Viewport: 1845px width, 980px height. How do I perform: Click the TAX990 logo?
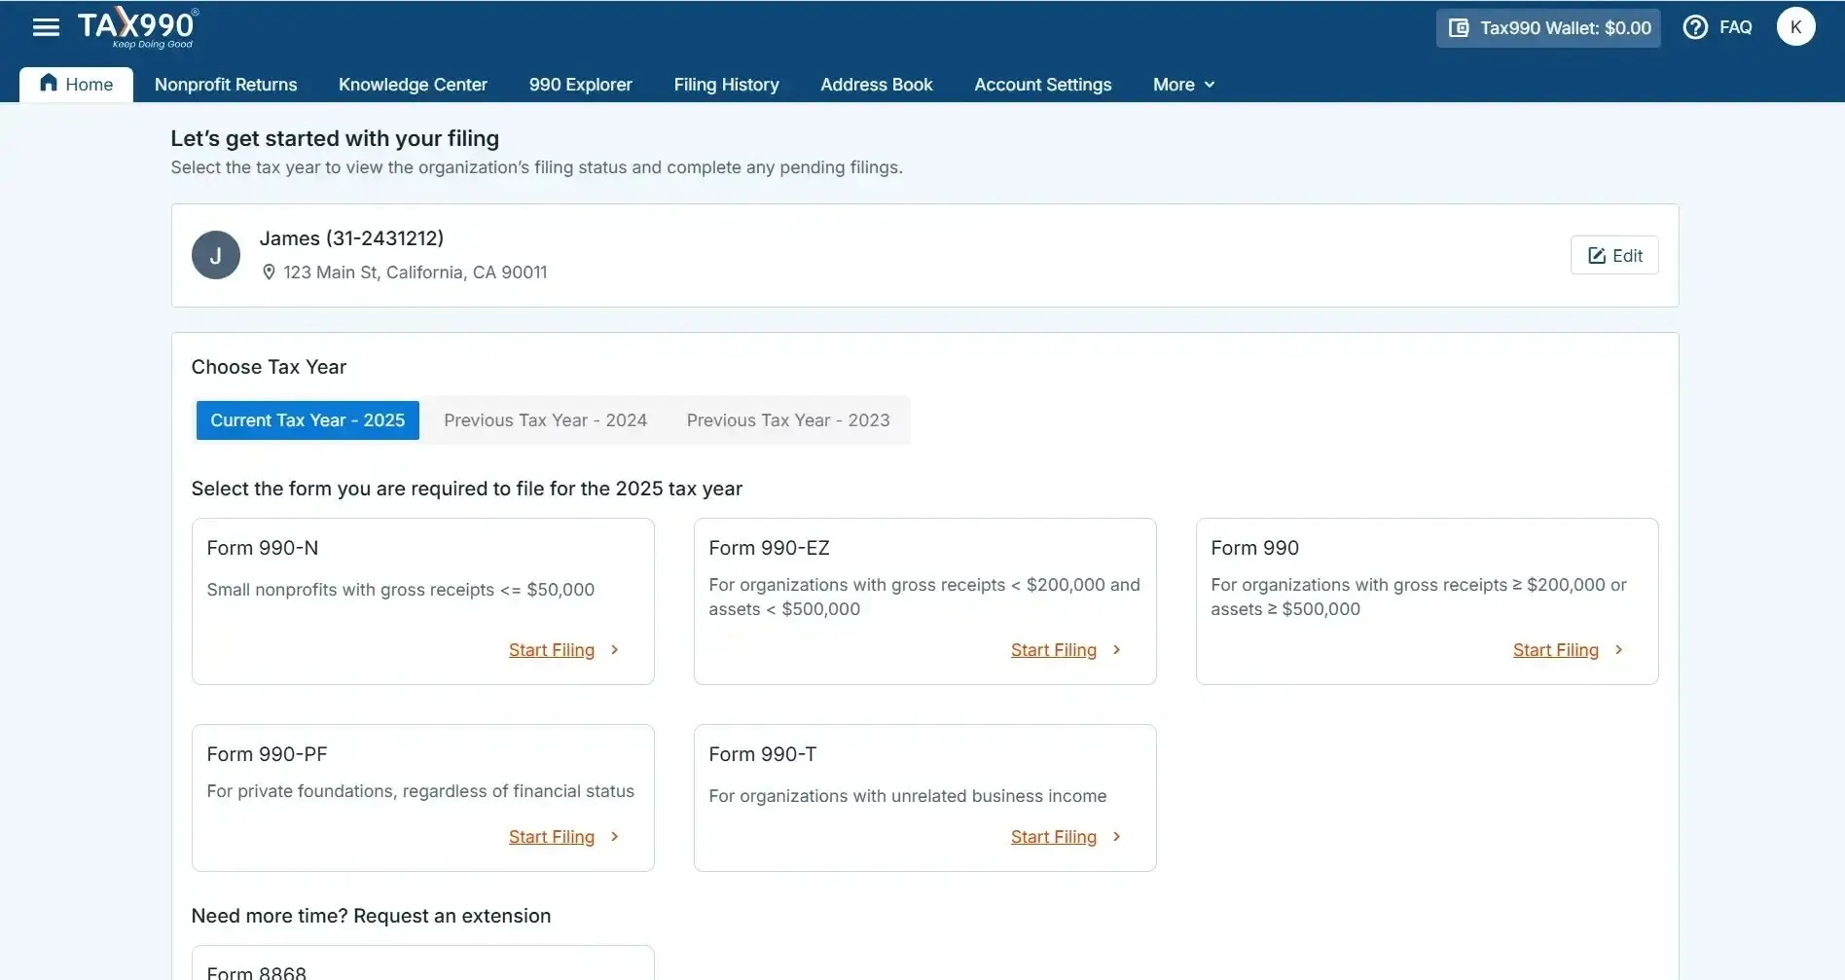(x=136, y=26)
